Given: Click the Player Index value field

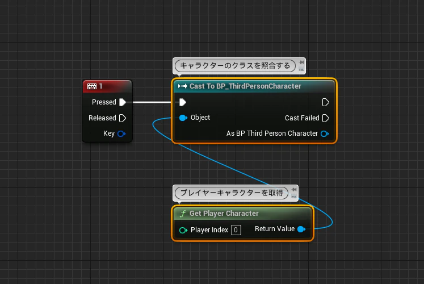Looking at the screenshot, I should click(236, 230).
